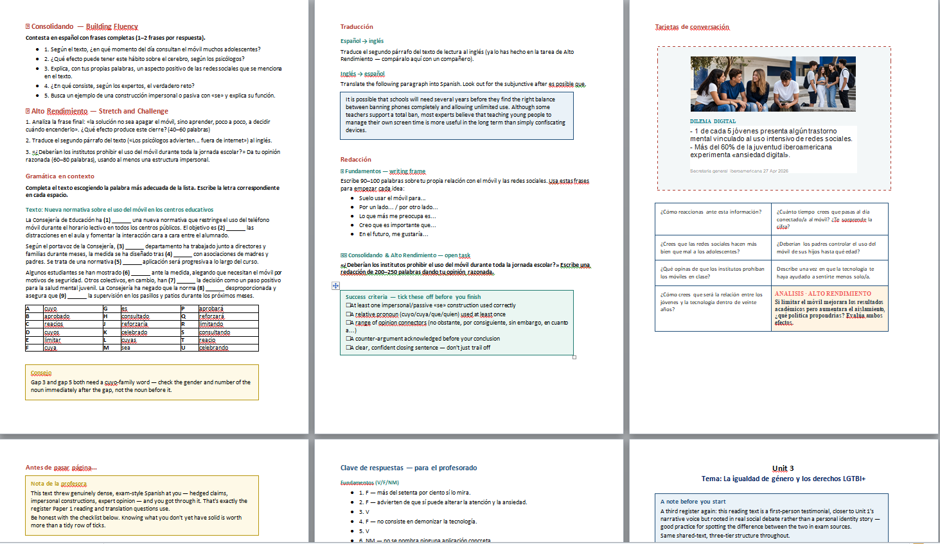Check the counter-argument acknowledged box
Image resolution: width=940 pixels, height=544 pixels.
[x=348, y=339]
